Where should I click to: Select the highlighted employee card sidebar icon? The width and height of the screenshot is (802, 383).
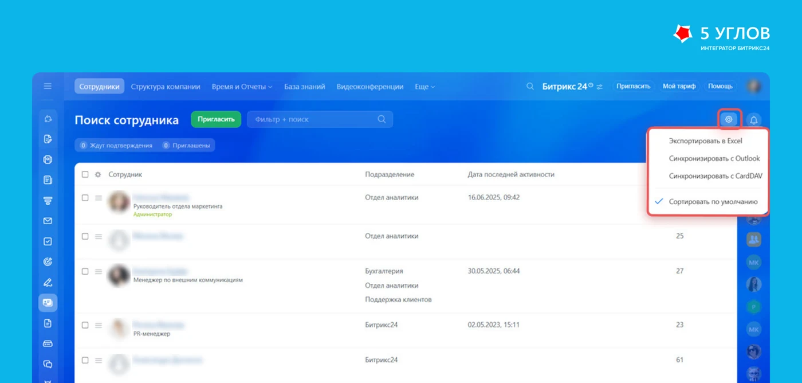pos(48,303)
